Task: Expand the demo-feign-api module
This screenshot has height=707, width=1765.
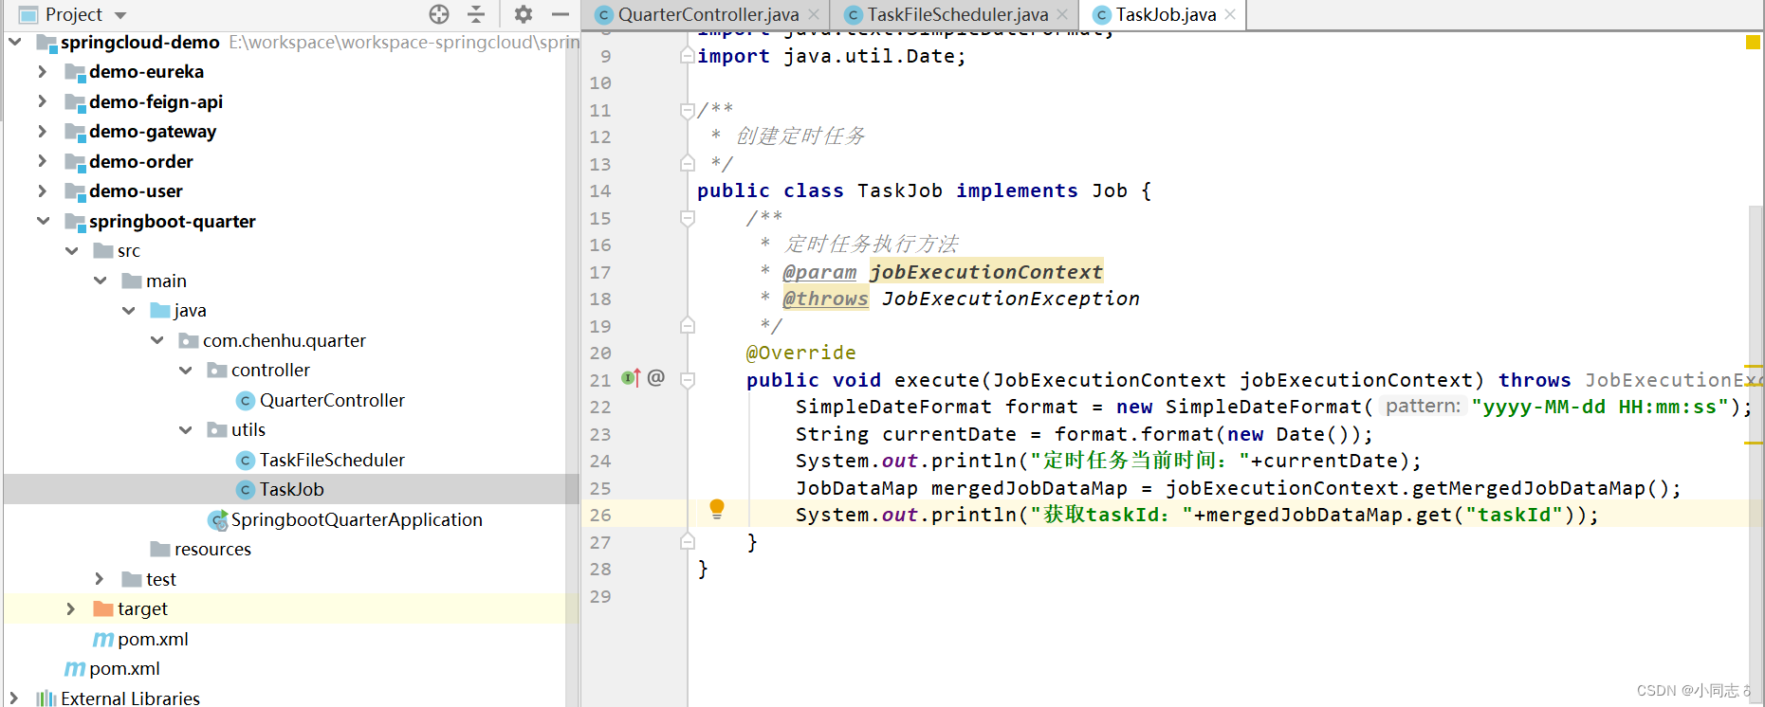Action: (42, 101)
